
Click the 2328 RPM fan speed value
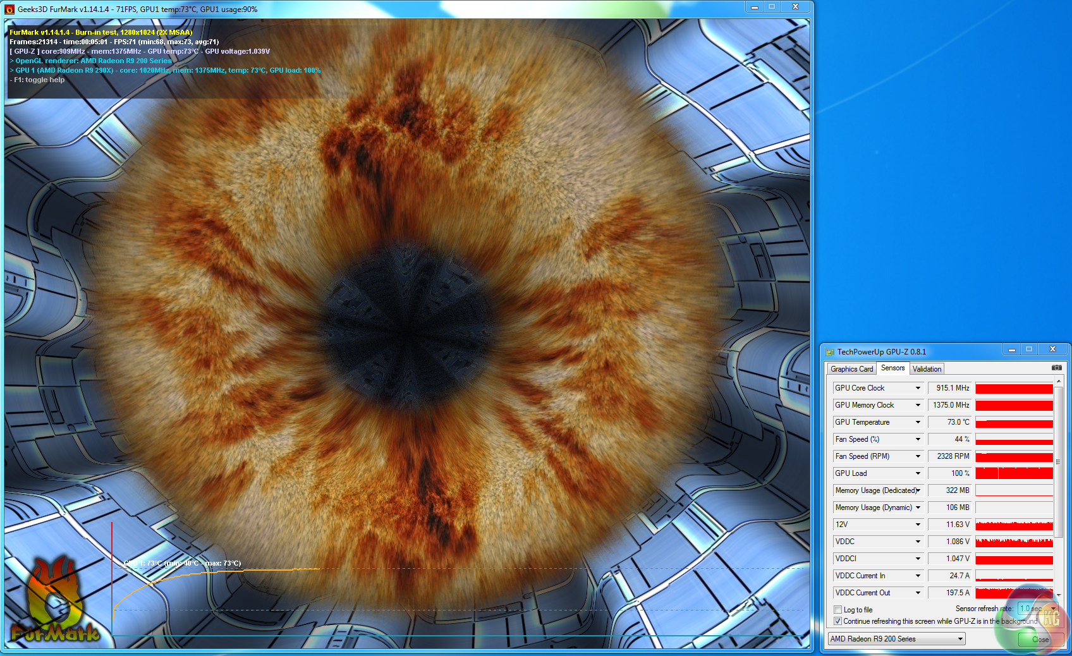[x=949, y=456]
